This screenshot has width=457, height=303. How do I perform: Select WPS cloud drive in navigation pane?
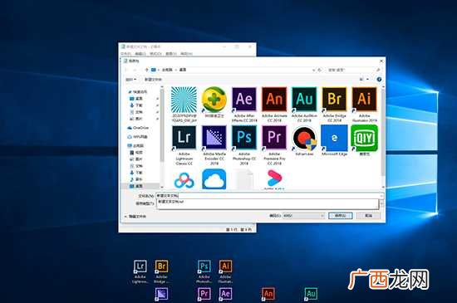point(138,137)
